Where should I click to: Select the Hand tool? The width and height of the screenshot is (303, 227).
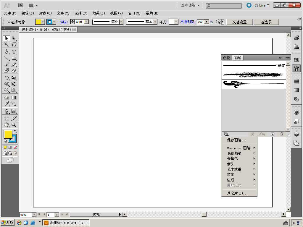(7, 125)
